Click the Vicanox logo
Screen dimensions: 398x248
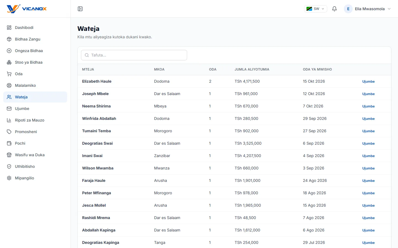tap(27, 9)
